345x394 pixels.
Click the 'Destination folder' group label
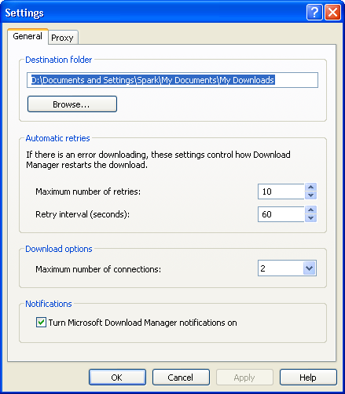point(59,60)
